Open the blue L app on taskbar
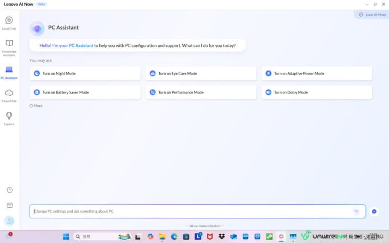The image size is (389, 243). tap(198, 236)
